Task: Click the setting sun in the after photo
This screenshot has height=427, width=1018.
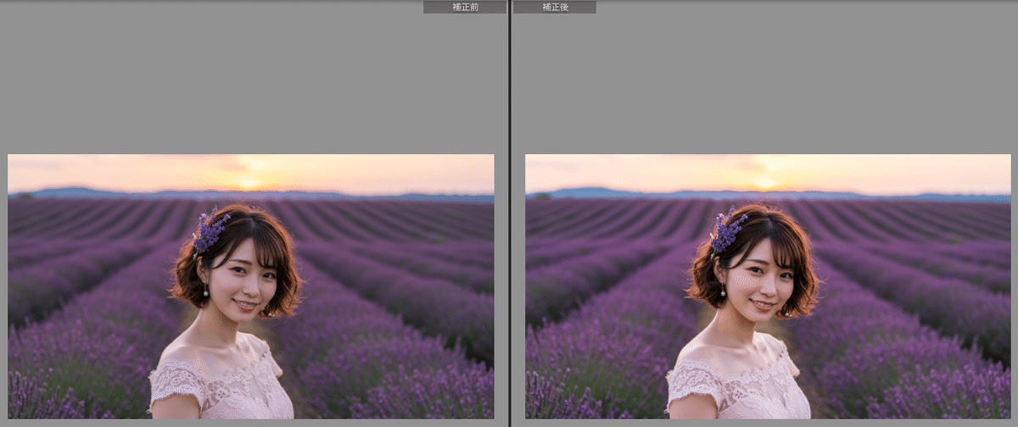Action: tap(766, 181)
